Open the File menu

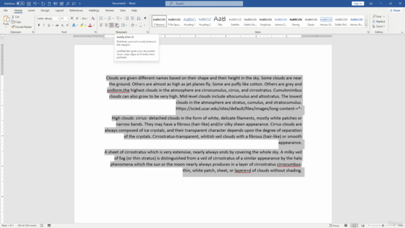pos(6,10)
